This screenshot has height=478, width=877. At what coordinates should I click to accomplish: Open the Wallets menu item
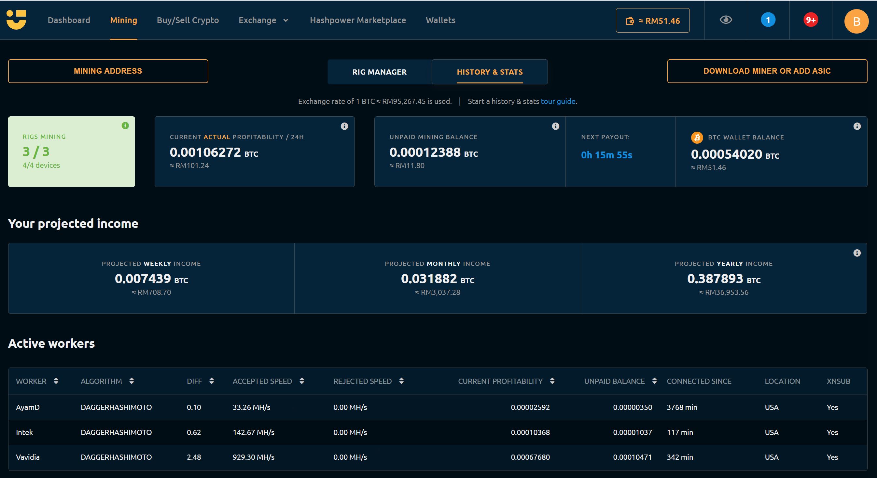click(x=440, y=20)
